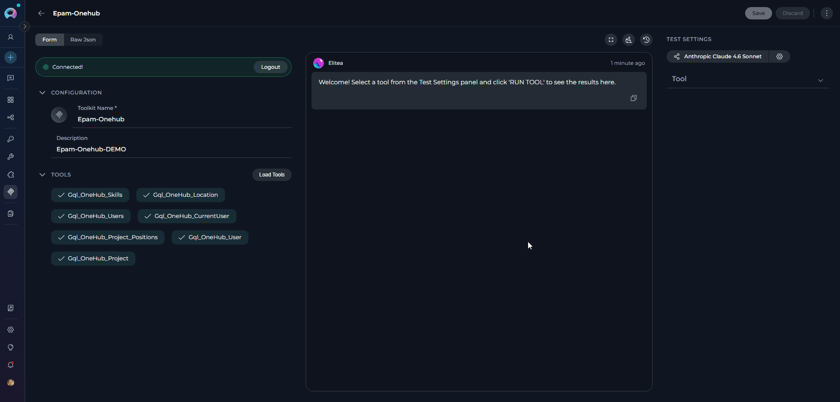Click the fullscreen expand chat icon
This screenshot has height=402, width=840.
point(611,40)
